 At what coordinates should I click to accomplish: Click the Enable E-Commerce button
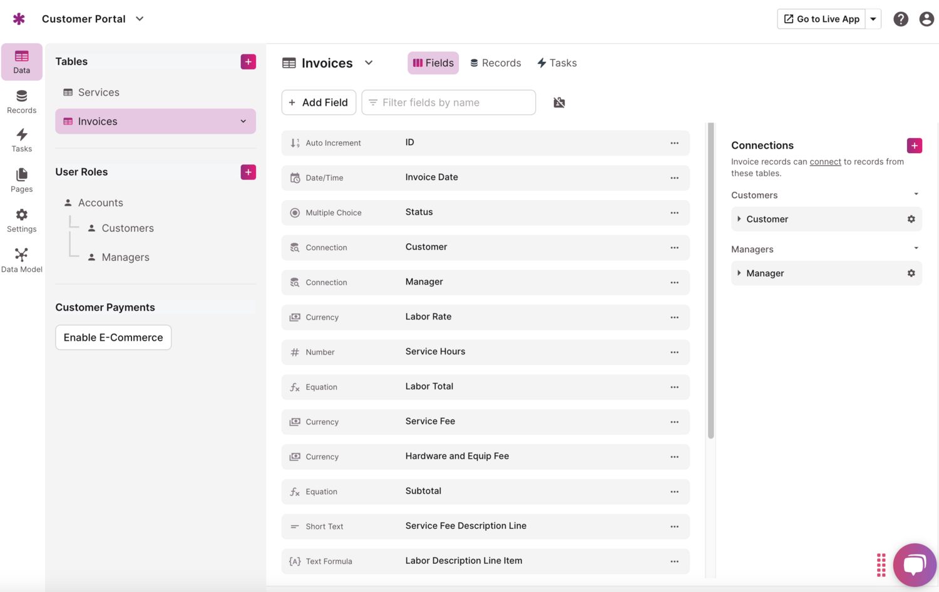click(x=113, y=337)
